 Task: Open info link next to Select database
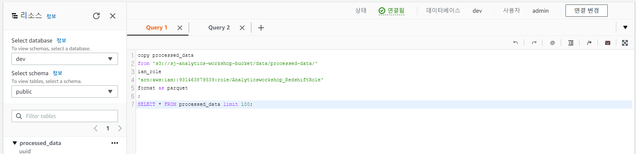[61, 40]
